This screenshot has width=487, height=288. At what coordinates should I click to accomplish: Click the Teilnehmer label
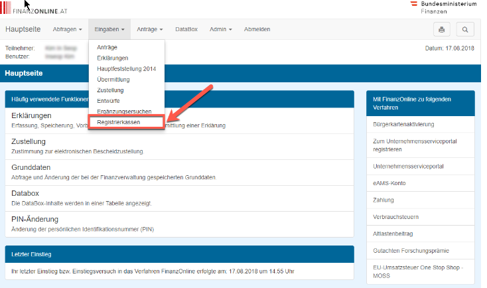coord(20,48)
